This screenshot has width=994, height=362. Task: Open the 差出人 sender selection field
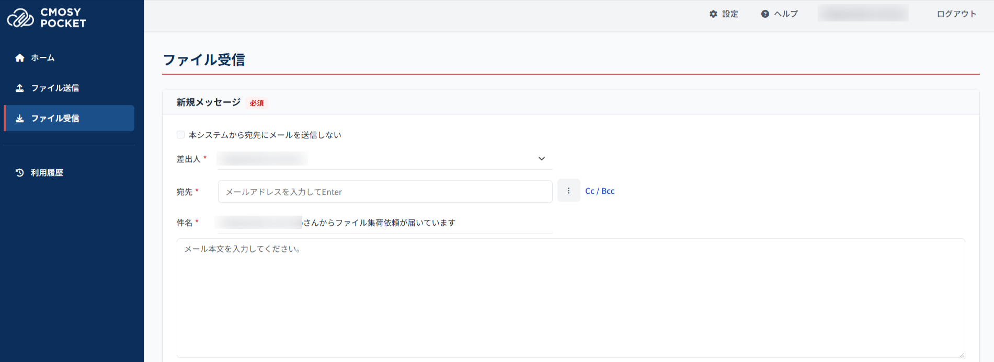click(x=376, y=159)
